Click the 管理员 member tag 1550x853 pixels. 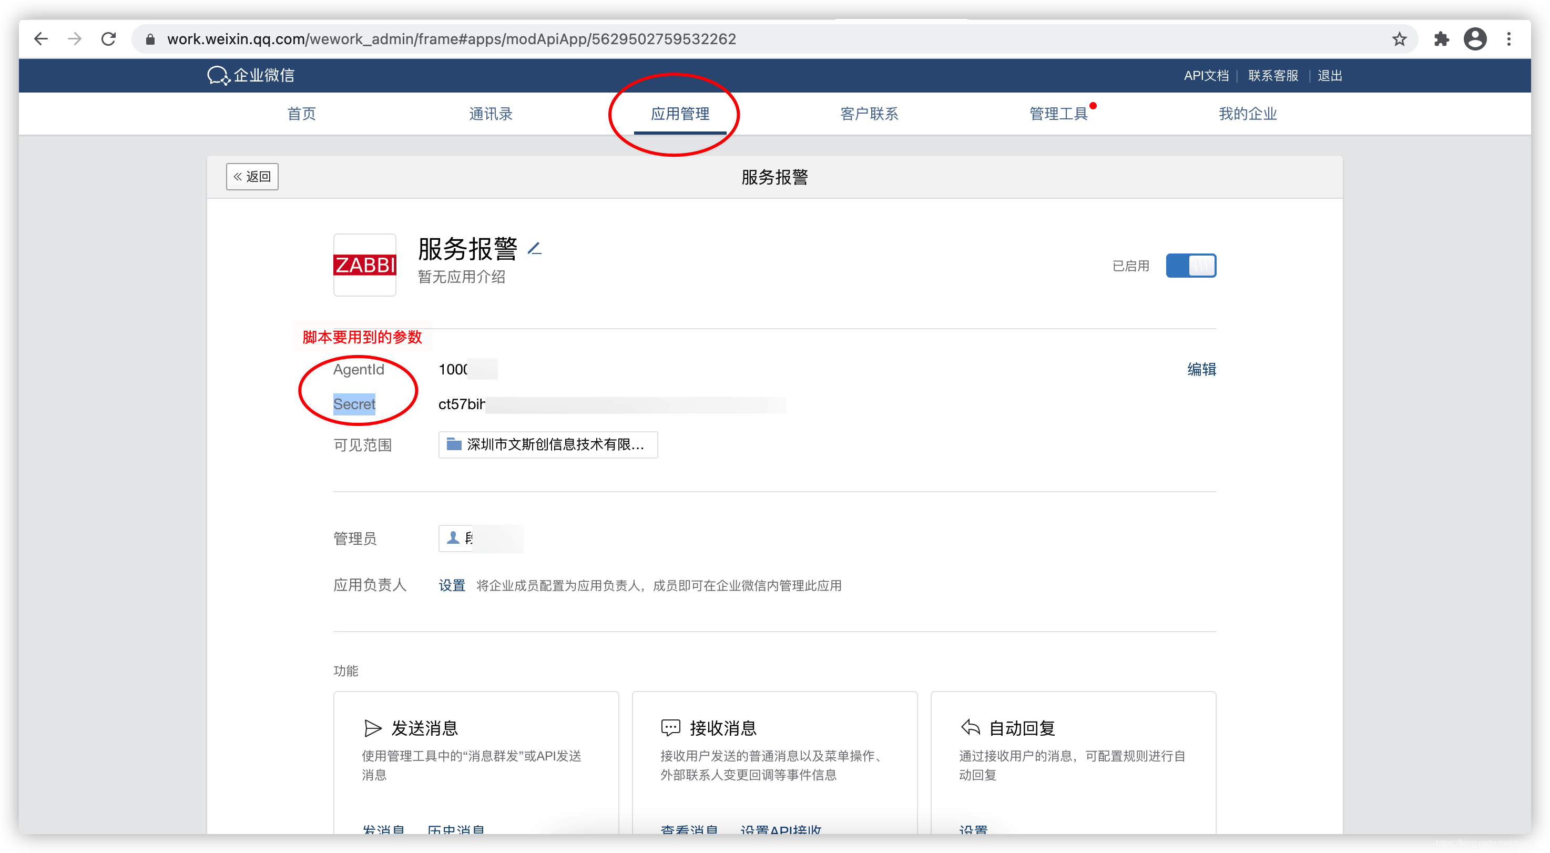(480, 538)
